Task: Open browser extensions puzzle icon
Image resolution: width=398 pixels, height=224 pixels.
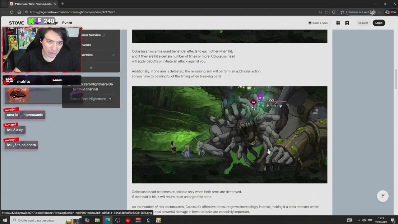Action: 334,12
